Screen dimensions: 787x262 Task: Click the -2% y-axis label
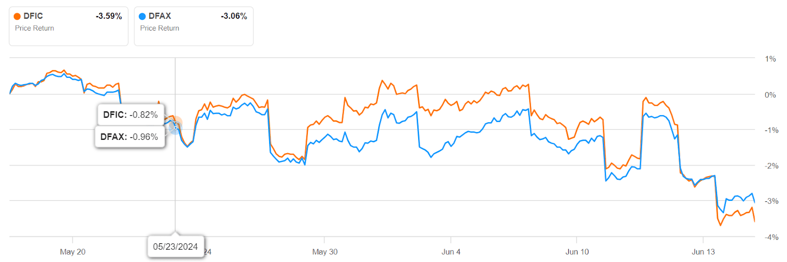772,166
